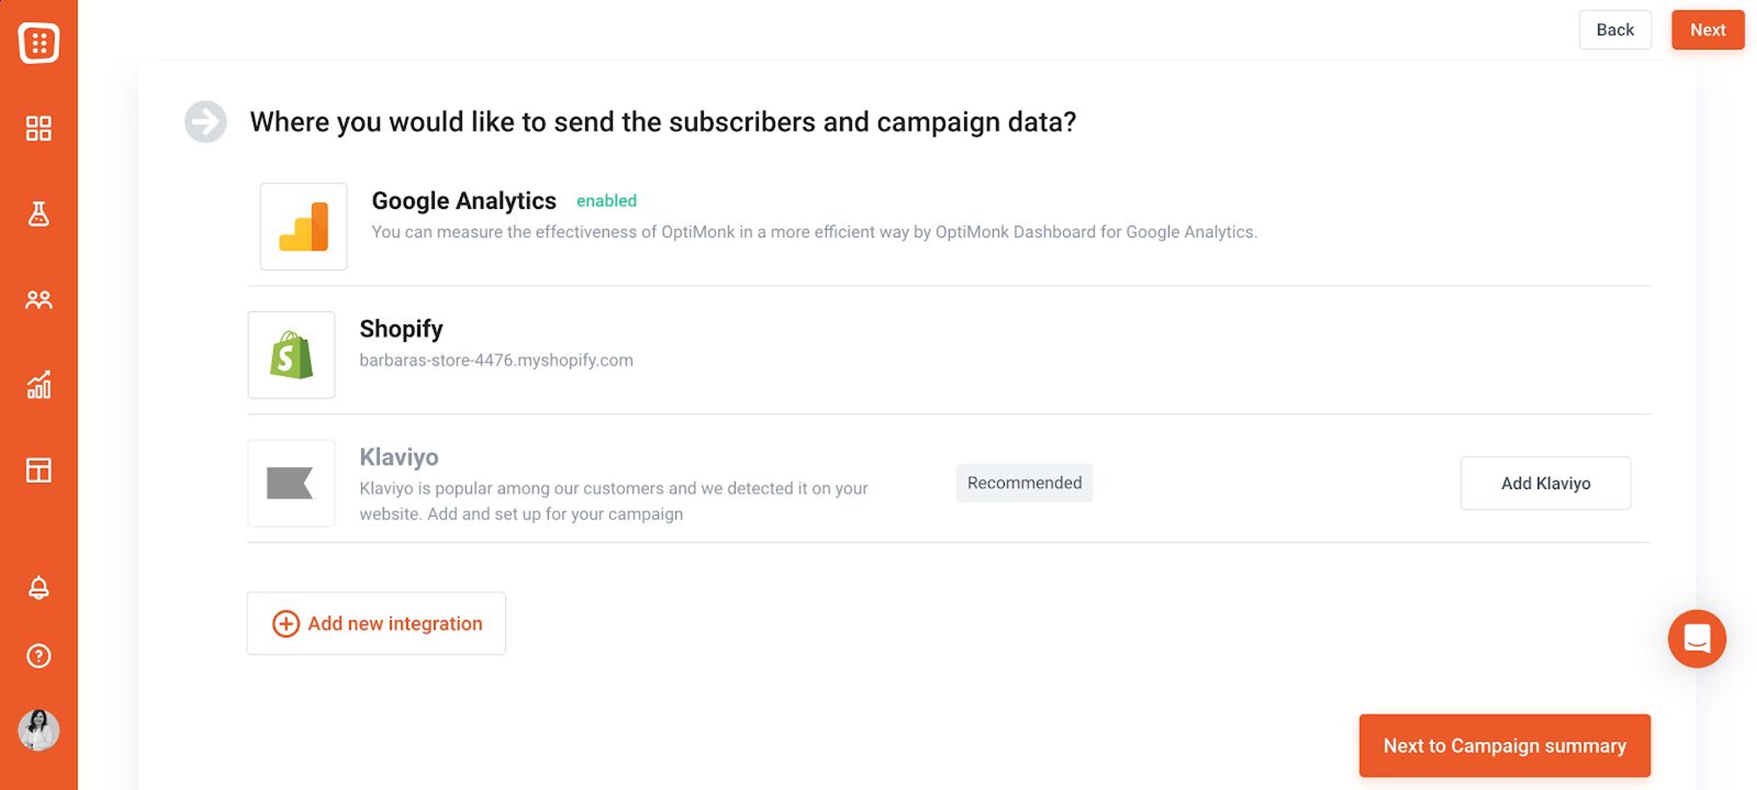Proceed with Next to Campaign summary
The height and width of the screenshot is (790, 1757).
click(1504, 746)
